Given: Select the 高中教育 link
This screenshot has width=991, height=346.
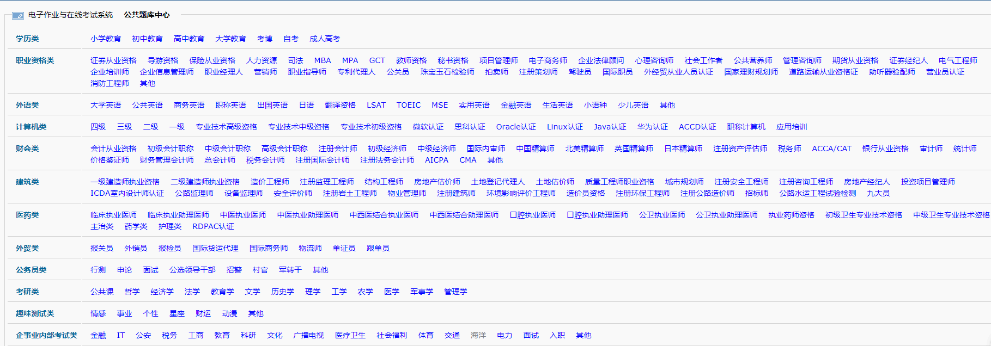Looking at the screenshot, I should point(189,39).
